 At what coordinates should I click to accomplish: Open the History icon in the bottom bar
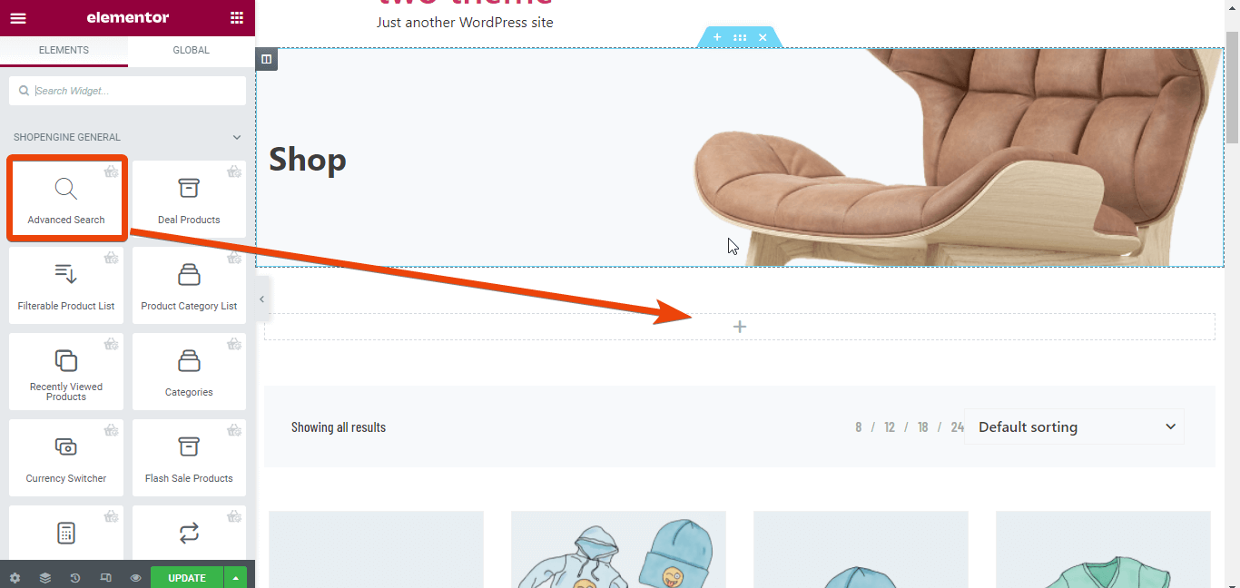coord(75,578)
